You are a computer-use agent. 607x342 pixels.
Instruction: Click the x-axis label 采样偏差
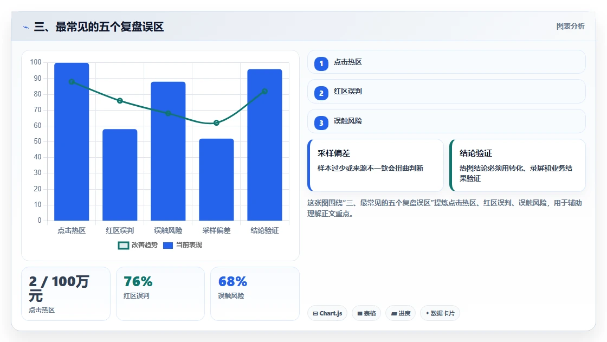point(216,230)
